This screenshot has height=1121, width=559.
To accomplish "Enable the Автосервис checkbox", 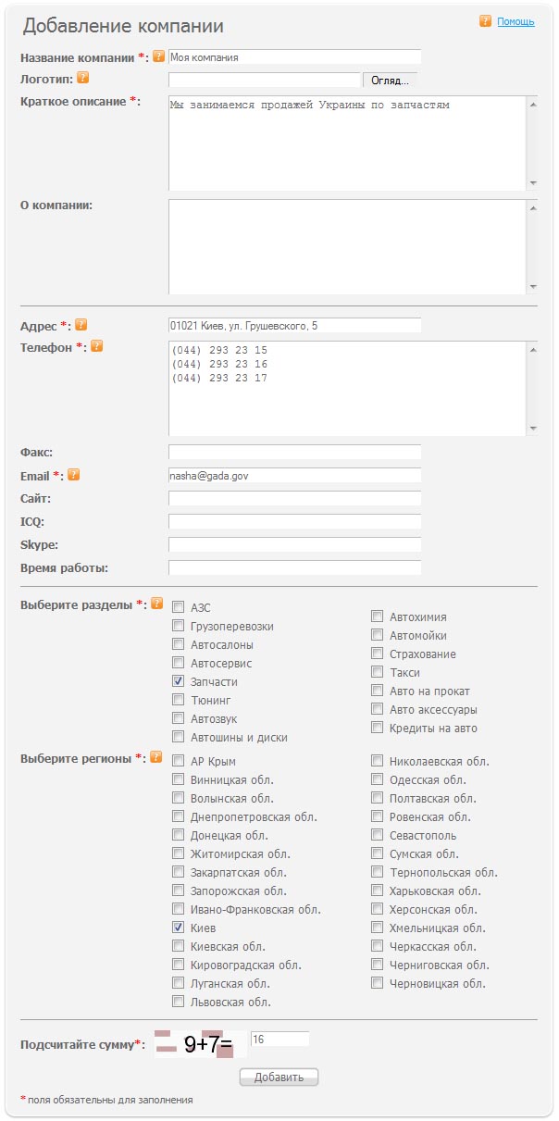I will click(x=179, y=663).
